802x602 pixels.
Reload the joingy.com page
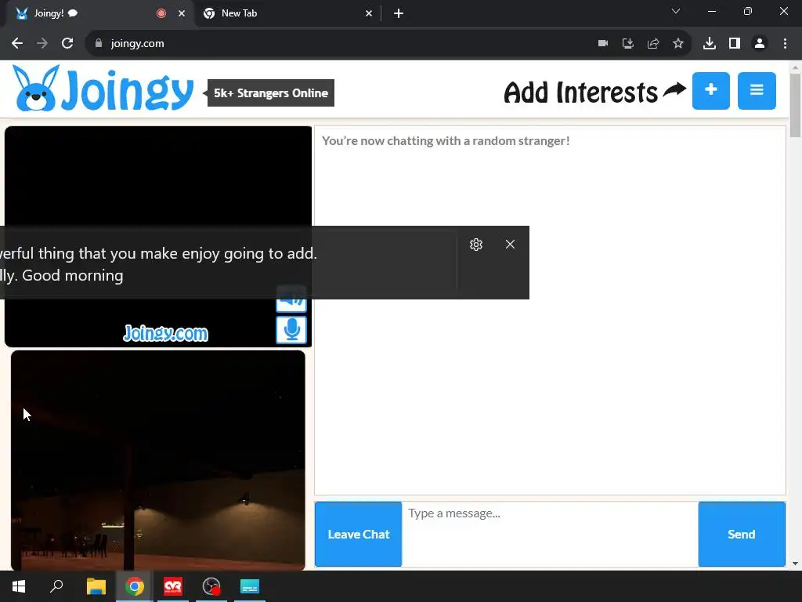tap(67, 44)
